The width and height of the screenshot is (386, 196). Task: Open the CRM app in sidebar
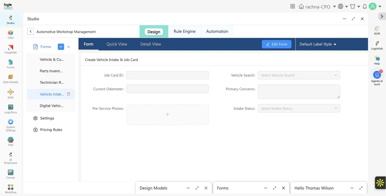10,35
